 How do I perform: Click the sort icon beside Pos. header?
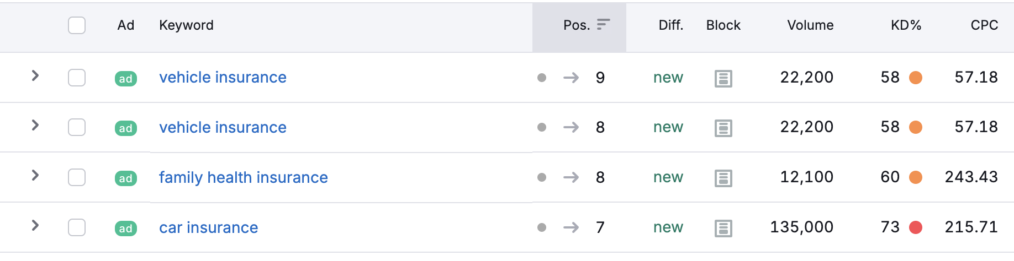604,24
